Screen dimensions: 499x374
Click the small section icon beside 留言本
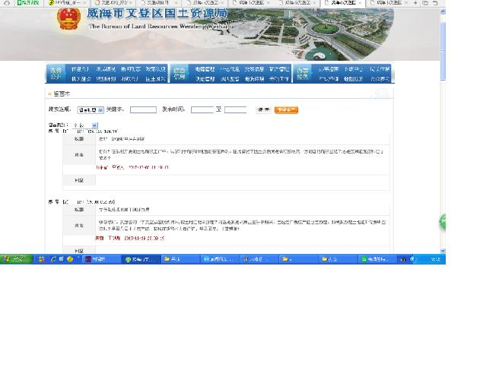tap(50, 94)
